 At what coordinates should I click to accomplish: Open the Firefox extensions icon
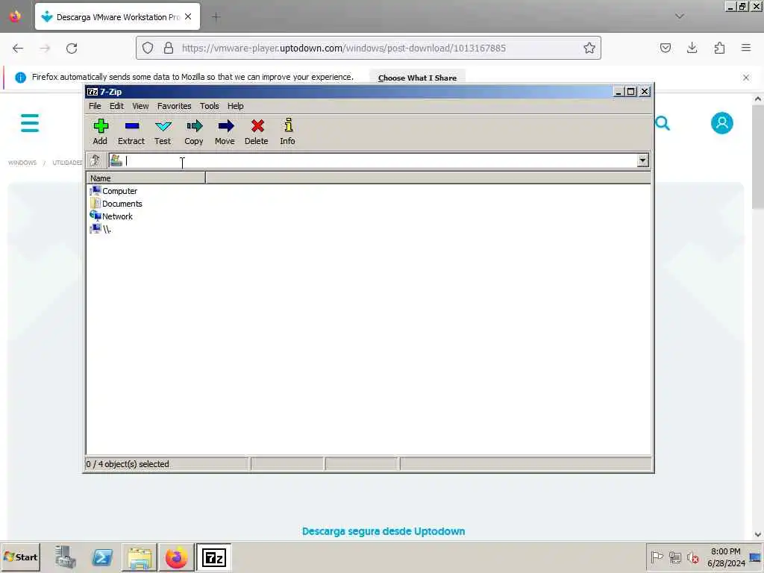click(719, 48)
